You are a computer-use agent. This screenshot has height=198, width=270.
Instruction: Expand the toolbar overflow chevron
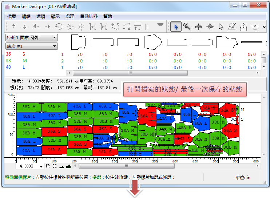point(264,27)
